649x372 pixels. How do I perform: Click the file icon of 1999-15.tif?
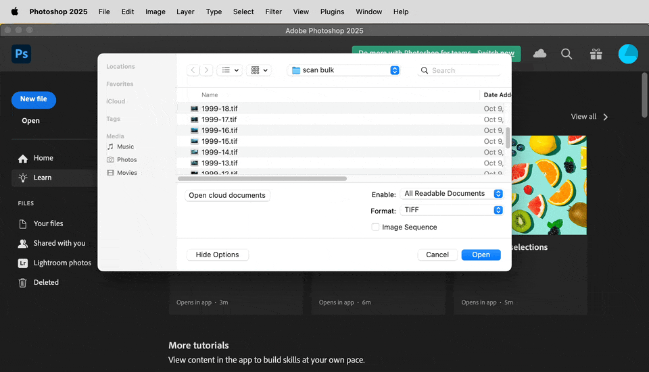[194, 141]
